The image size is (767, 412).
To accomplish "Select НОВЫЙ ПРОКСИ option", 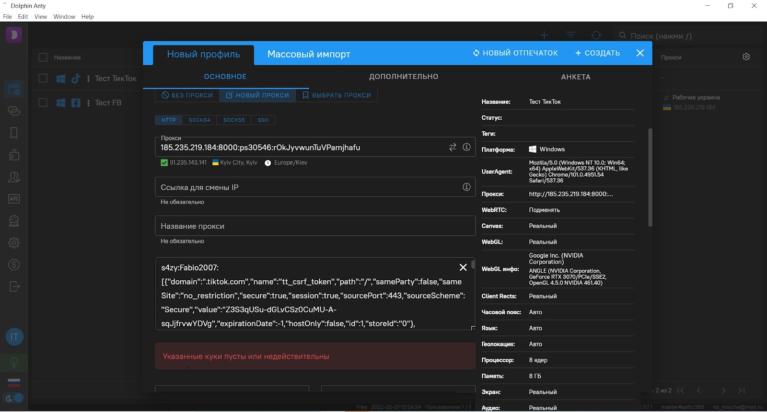I will (x=257, y=95).
